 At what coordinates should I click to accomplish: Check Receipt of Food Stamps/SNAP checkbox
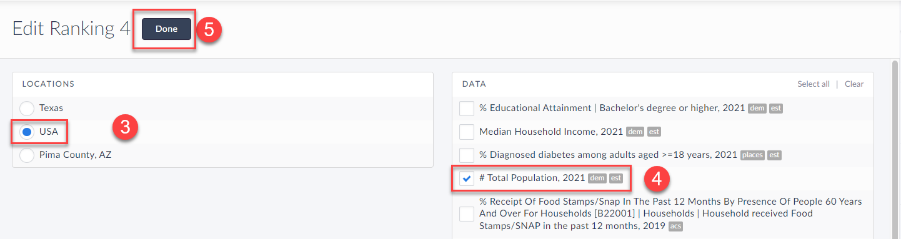coord(467,213)
